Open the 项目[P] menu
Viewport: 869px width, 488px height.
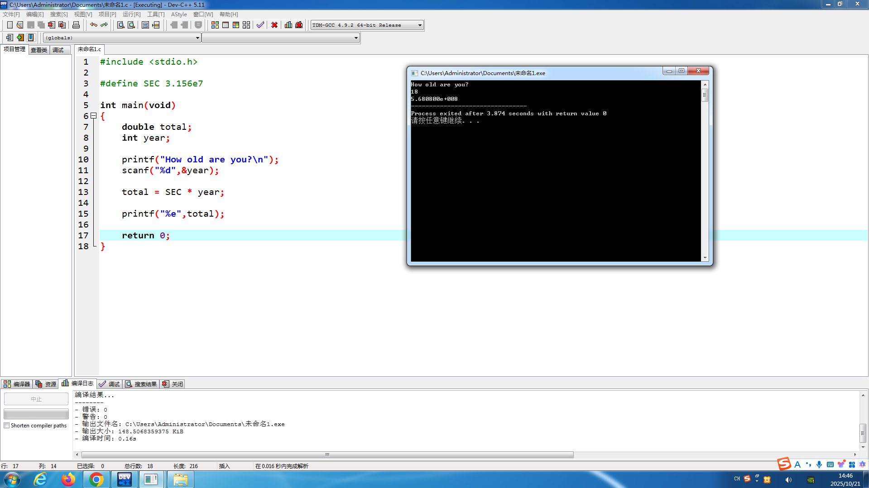107,14
